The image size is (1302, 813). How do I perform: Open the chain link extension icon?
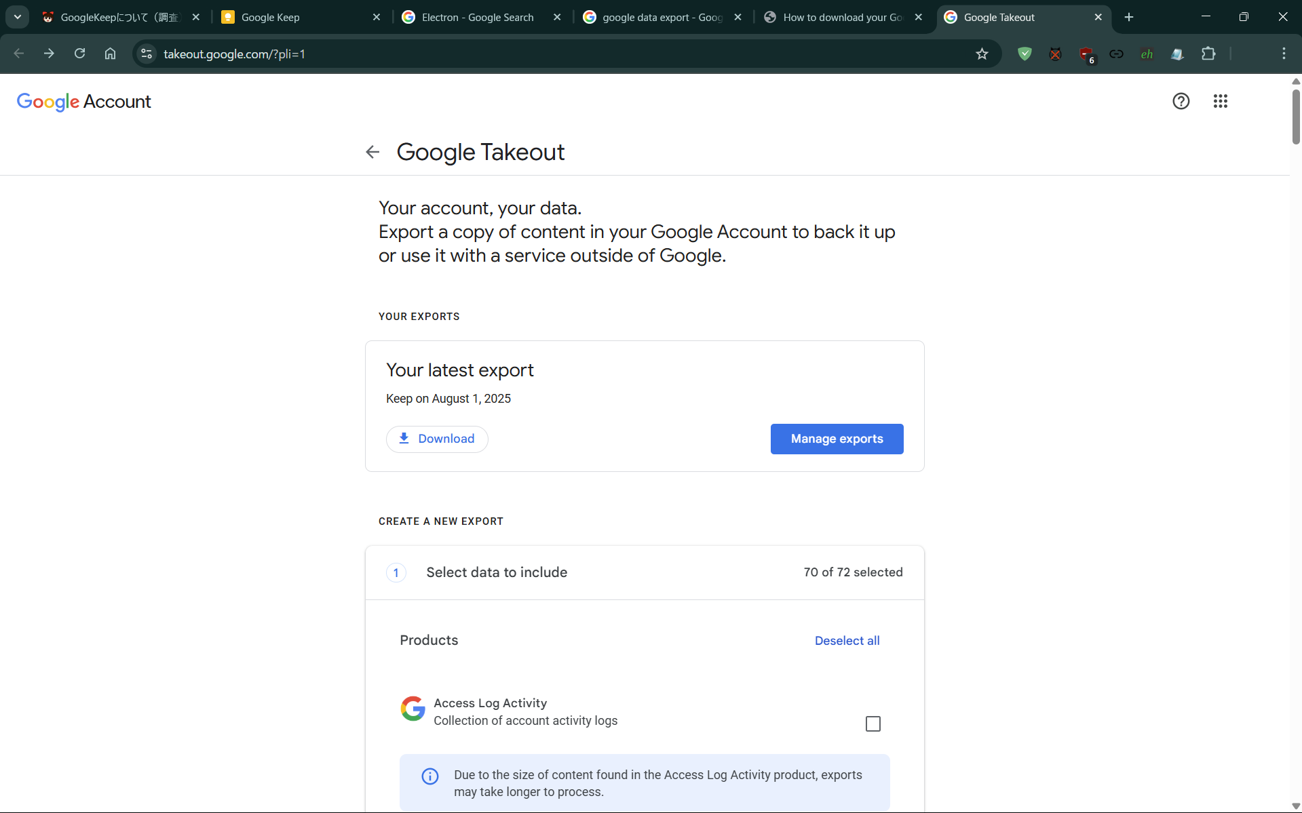pyautogui.click(x=1116, y=54)
